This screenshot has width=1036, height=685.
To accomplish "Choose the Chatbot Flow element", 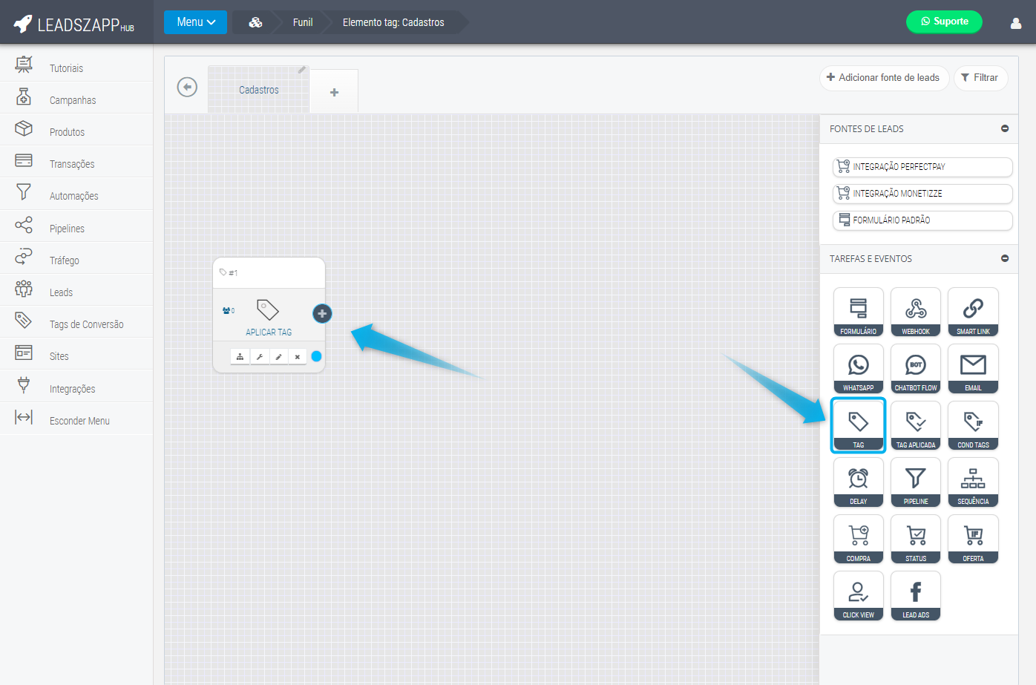I will [915, 368].
